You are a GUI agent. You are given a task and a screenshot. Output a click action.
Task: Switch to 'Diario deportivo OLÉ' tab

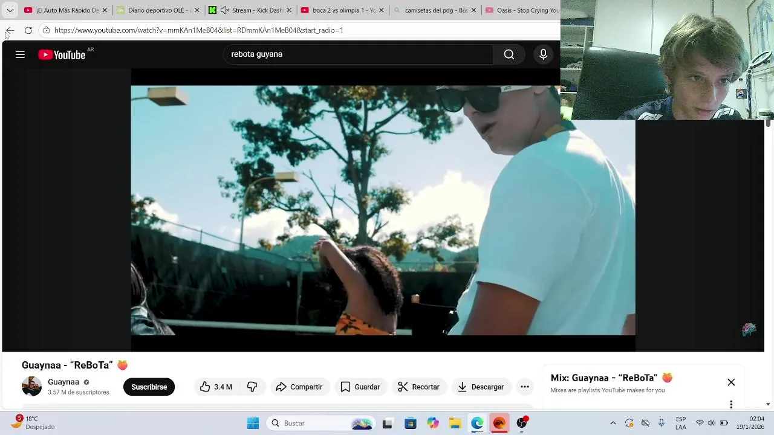coord(158,10)
